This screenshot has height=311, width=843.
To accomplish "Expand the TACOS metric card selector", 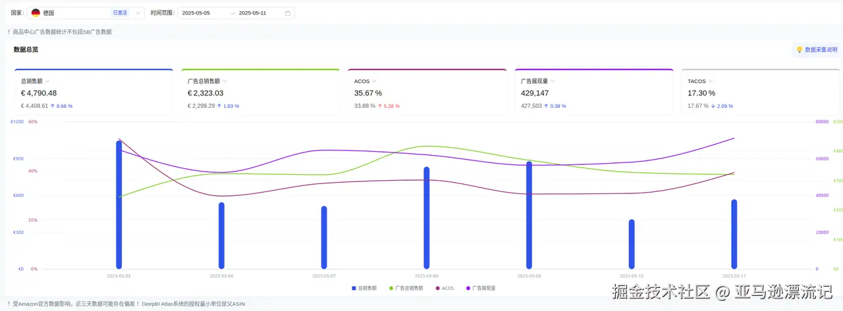I will point(711,82).
